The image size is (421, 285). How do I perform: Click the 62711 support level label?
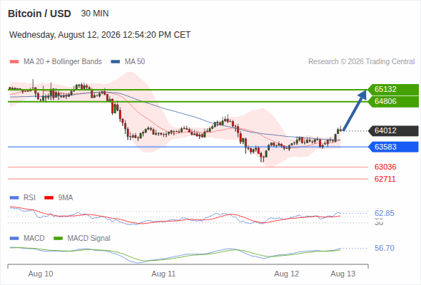[385, 179]
